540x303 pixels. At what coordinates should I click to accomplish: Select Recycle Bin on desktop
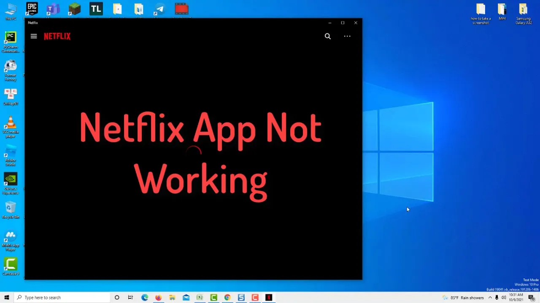11,210
